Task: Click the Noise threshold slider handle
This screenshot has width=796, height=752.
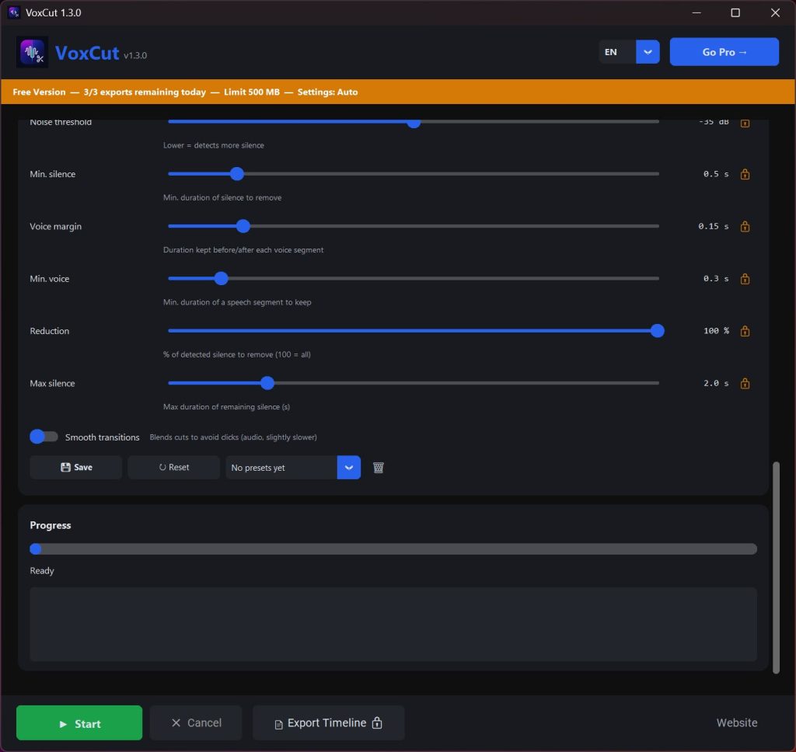Action: coord(414,123)
